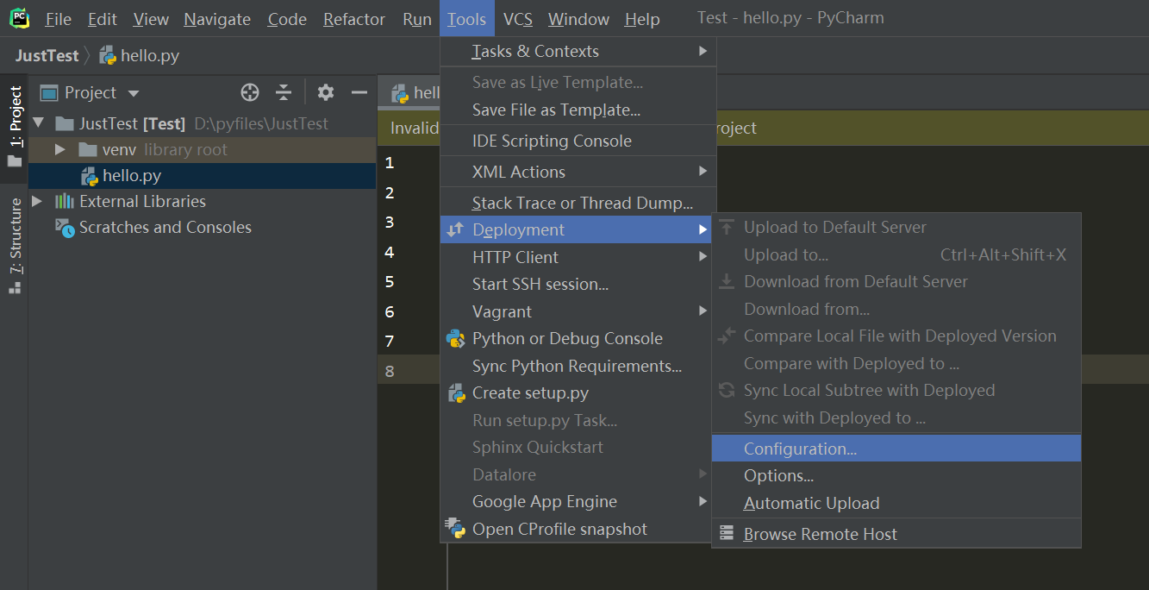
Task: Open the Code menu
Action: [287, 19]
